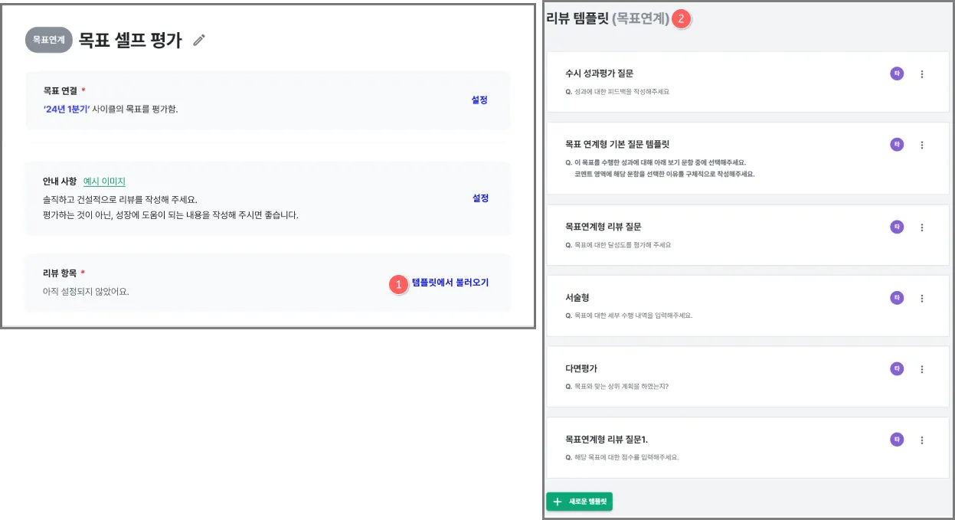
Task: Open three-dot menu on 서술형 template
Action: (x=922, y=298)
